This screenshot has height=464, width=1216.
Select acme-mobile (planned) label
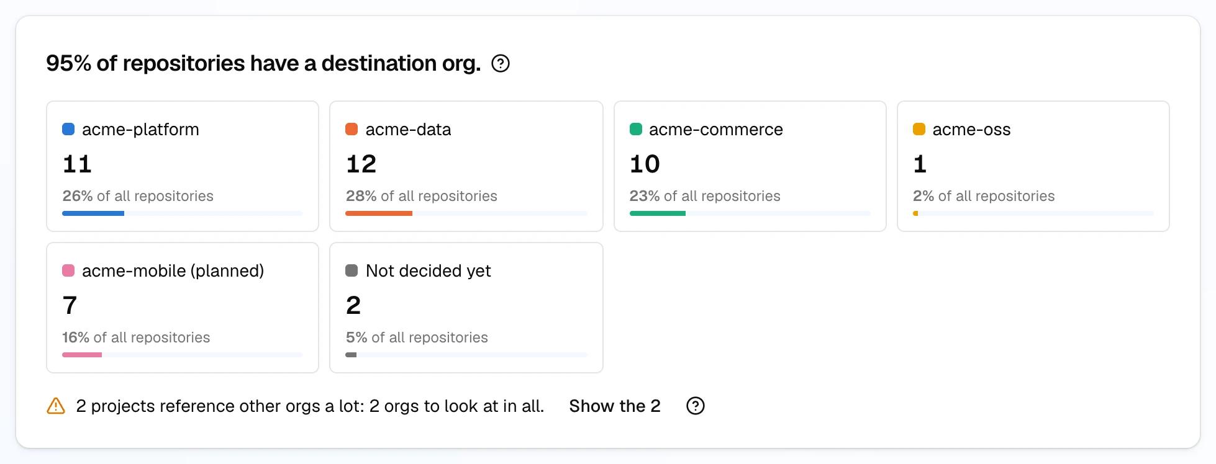click(173, 271)
